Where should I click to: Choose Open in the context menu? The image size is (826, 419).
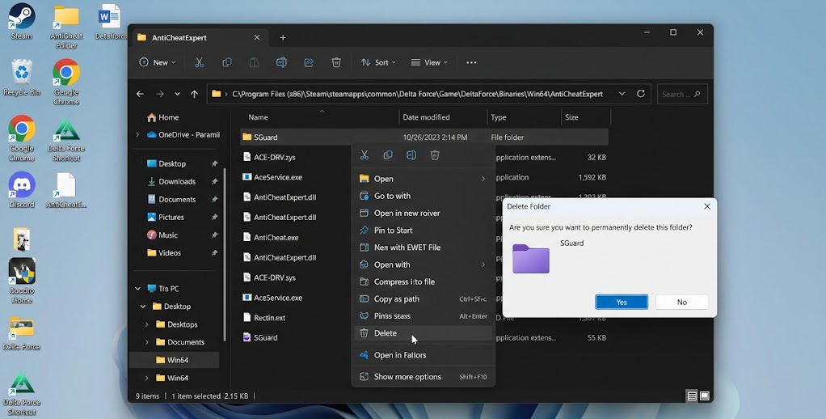click(x=423, y=179)
